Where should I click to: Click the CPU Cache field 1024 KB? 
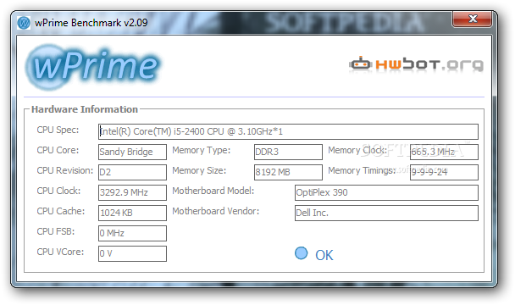pyautogui.click(x=132, y=213)
